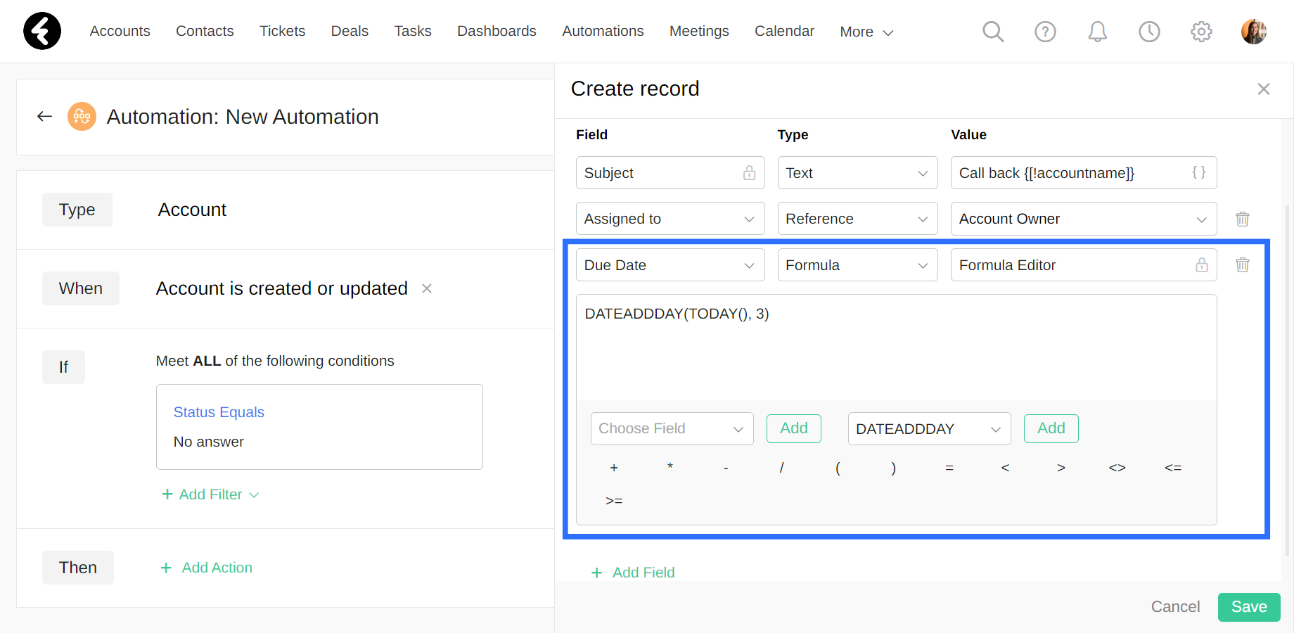Click in the formula text area
1294x633 pixels.
tap(897, 347)
